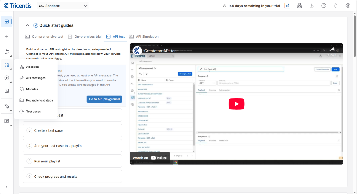Click the video Share arrow icon
This screenshot has width=357, height=194.
click(x=332, y=49)
